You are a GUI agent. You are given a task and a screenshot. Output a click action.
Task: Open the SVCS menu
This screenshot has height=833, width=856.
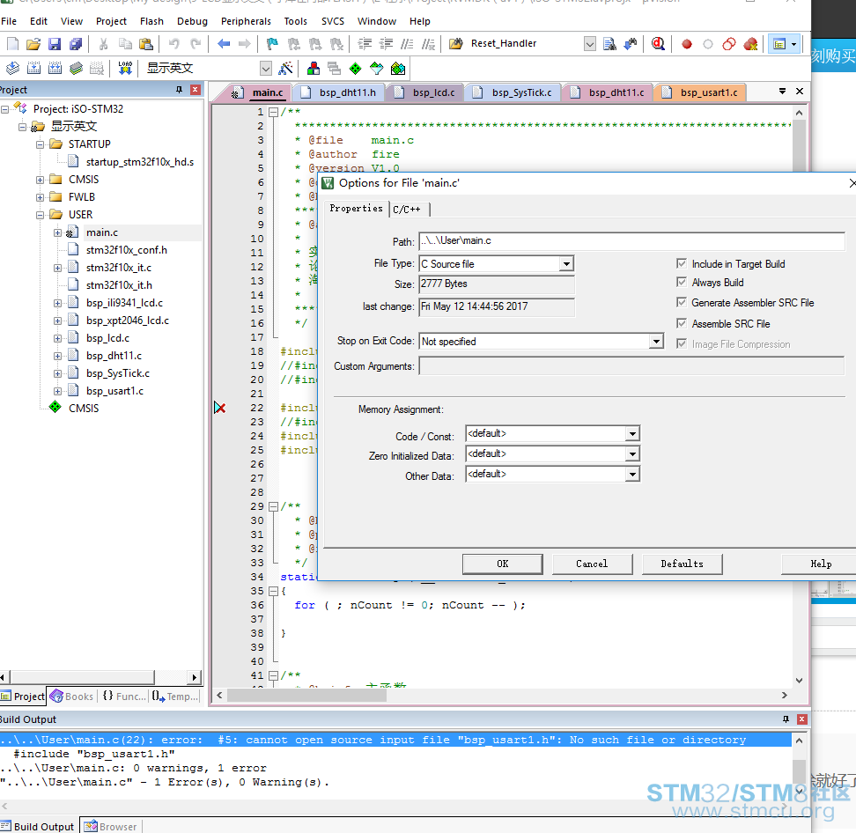[x=333, y=21]
